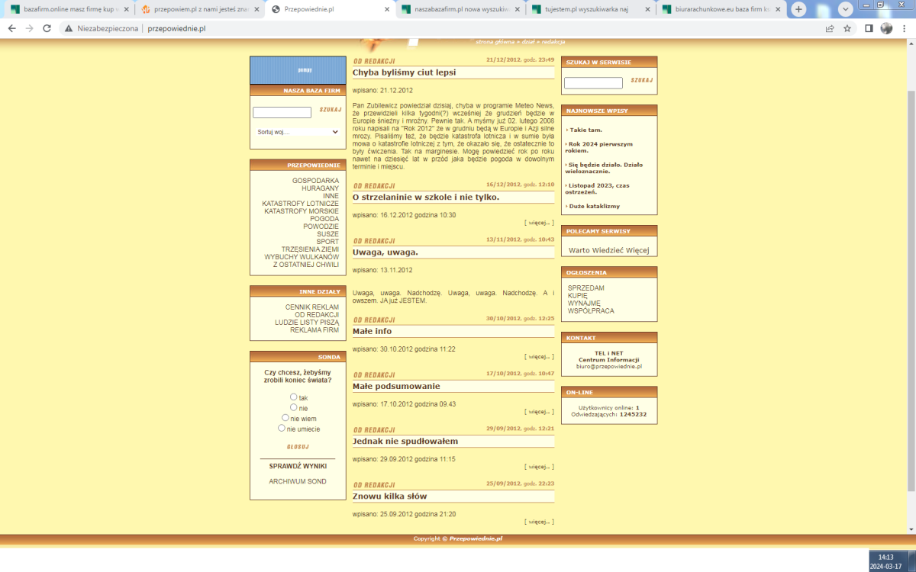The height and width of the screenshot is (572, 916).
Task: Open the tab search dropdown arrow
Action: (846, 9)
